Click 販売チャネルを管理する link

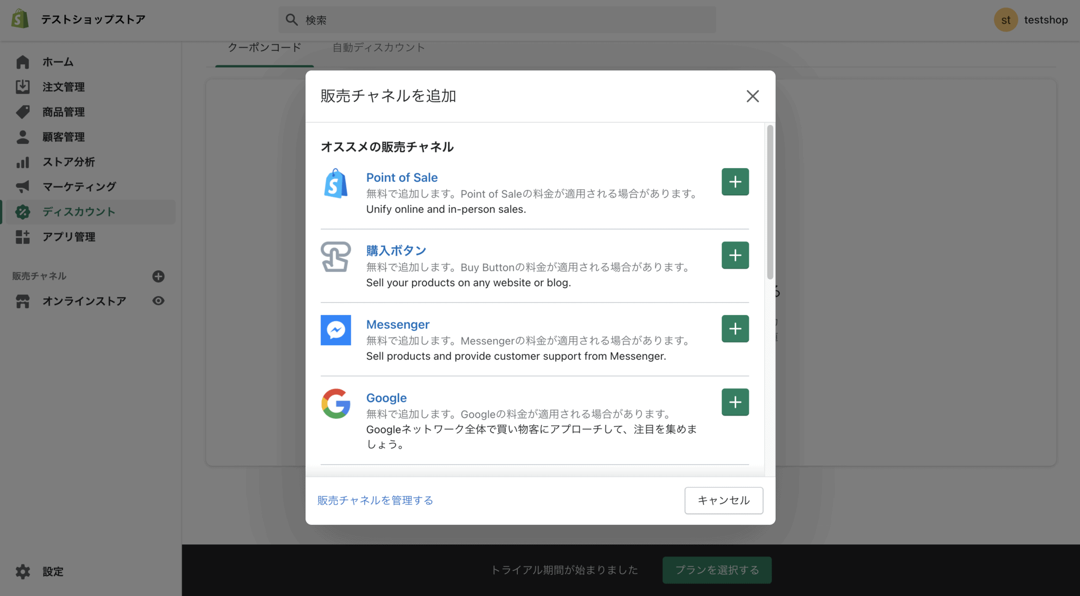click(375, 500)
